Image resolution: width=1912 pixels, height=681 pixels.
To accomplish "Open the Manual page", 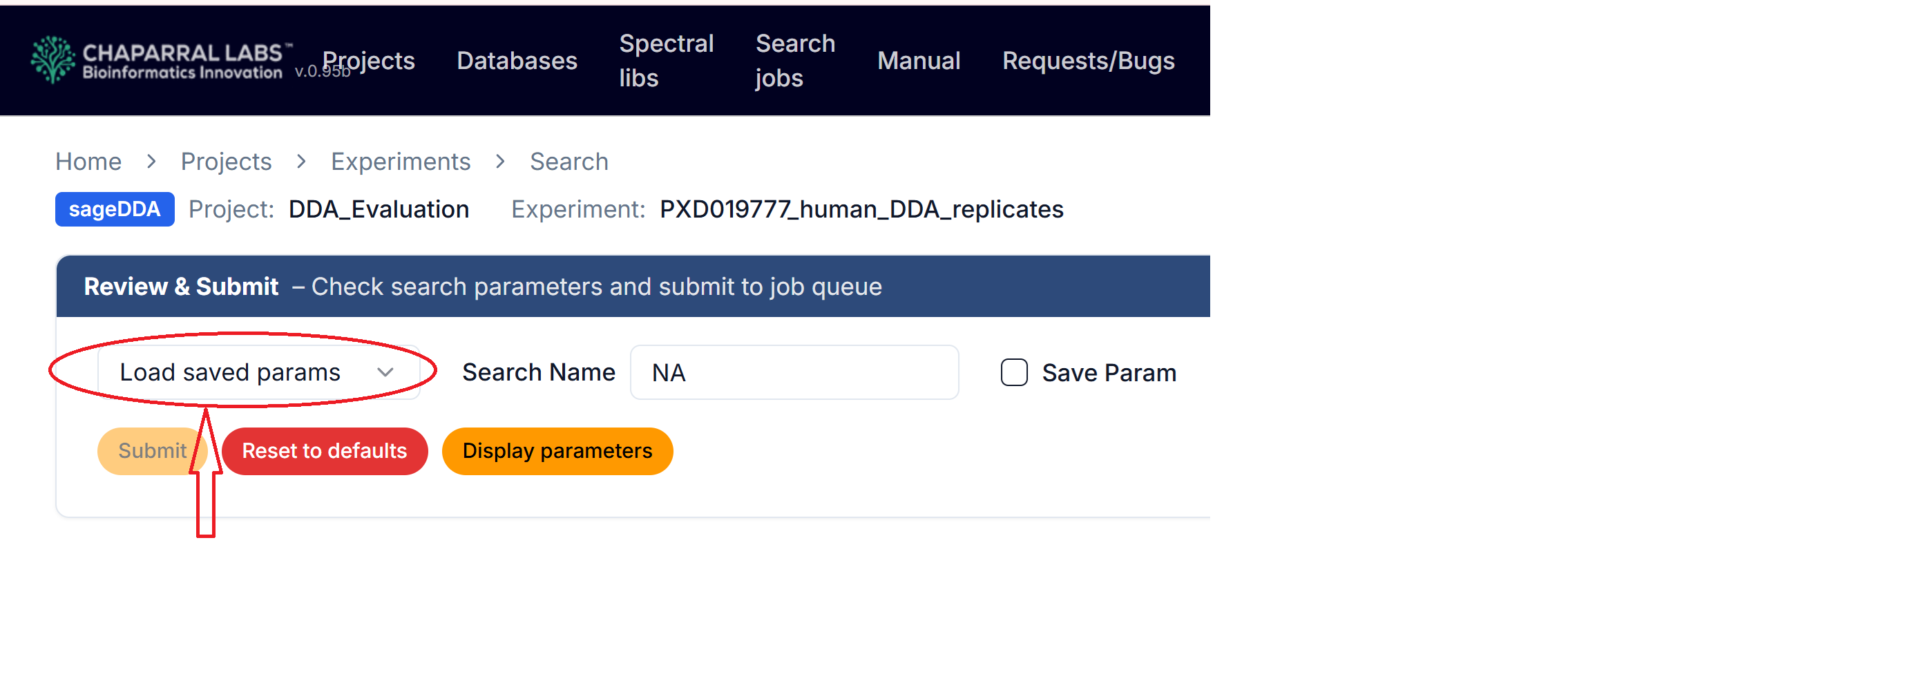I will click(x=918, y=61).
